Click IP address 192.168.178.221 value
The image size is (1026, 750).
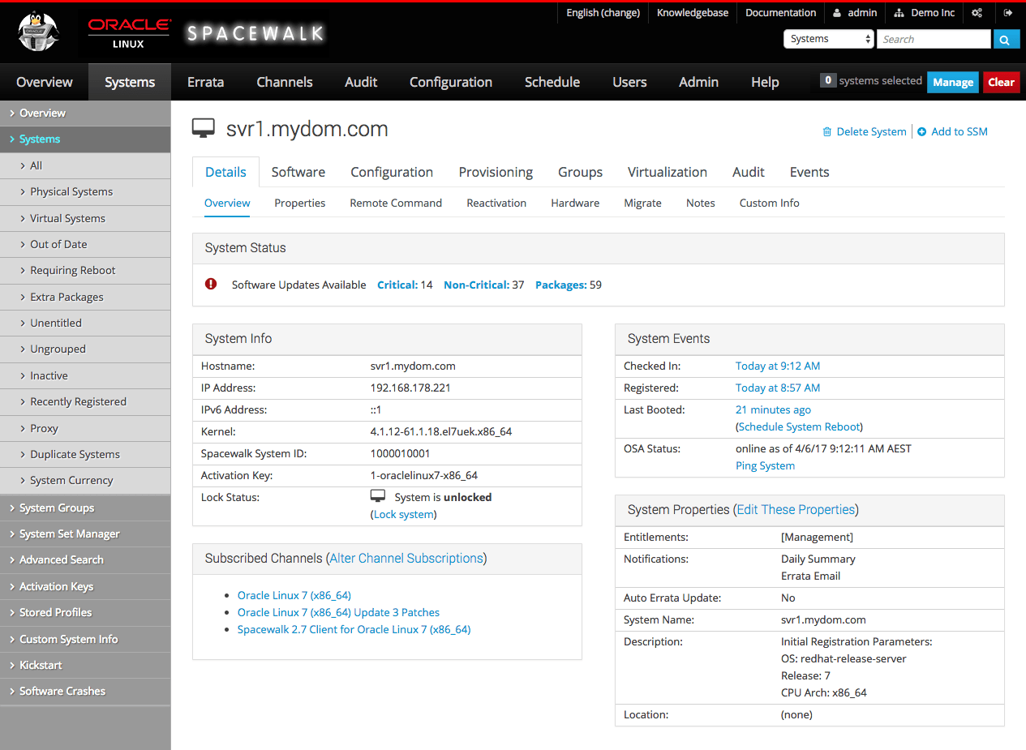coord(410,388)
